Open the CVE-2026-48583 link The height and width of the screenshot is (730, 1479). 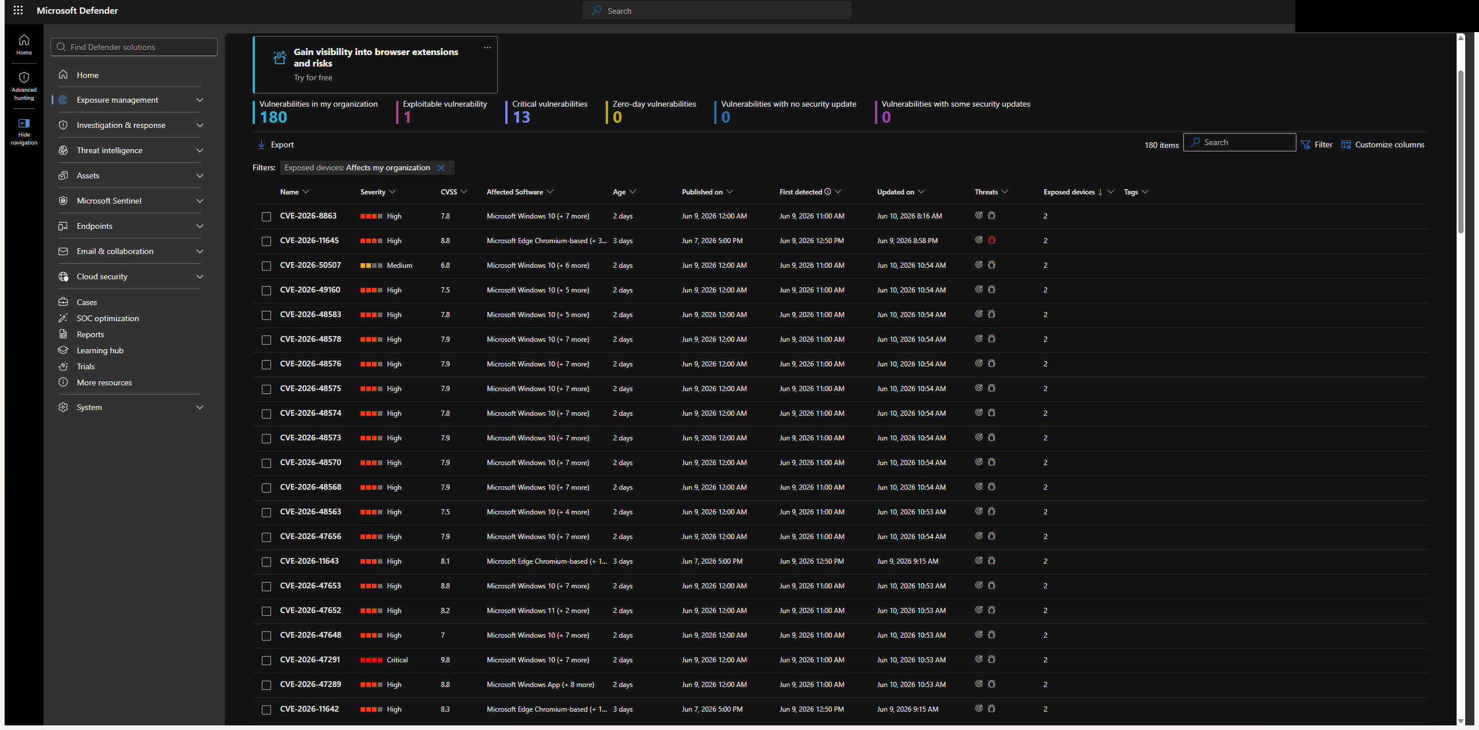(x=310, y=314)
